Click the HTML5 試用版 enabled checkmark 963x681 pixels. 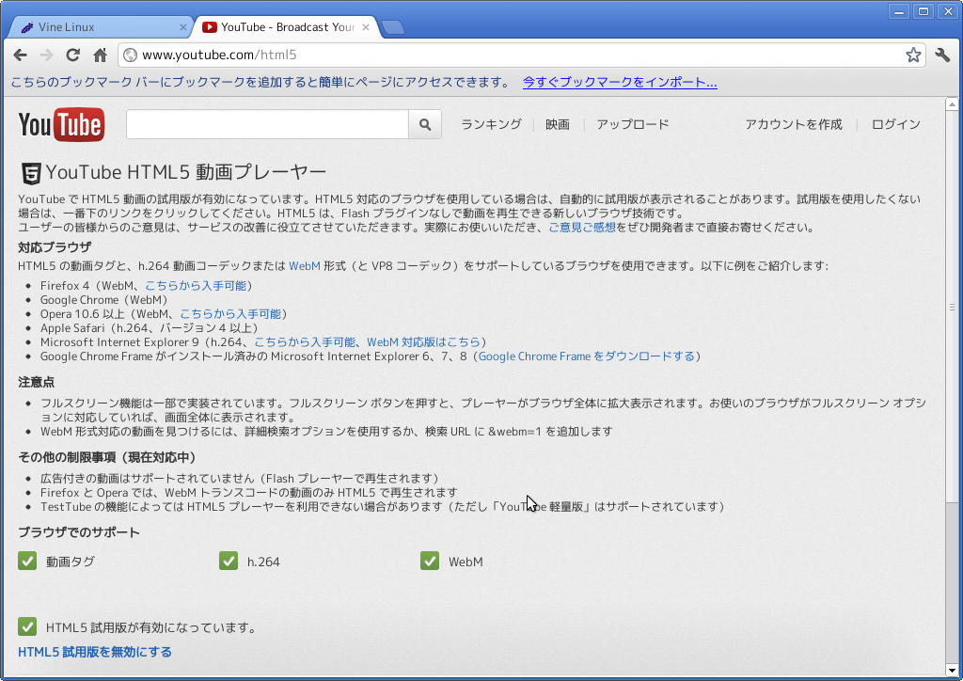[27, 626]
